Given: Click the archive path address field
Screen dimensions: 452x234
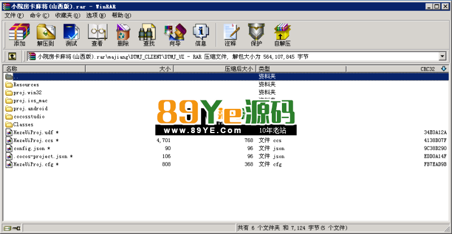Looking at the screenshot, I should point(236,56).
